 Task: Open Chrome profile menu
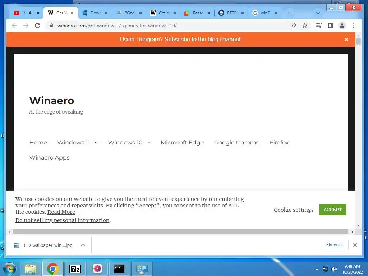click(342, 26)
